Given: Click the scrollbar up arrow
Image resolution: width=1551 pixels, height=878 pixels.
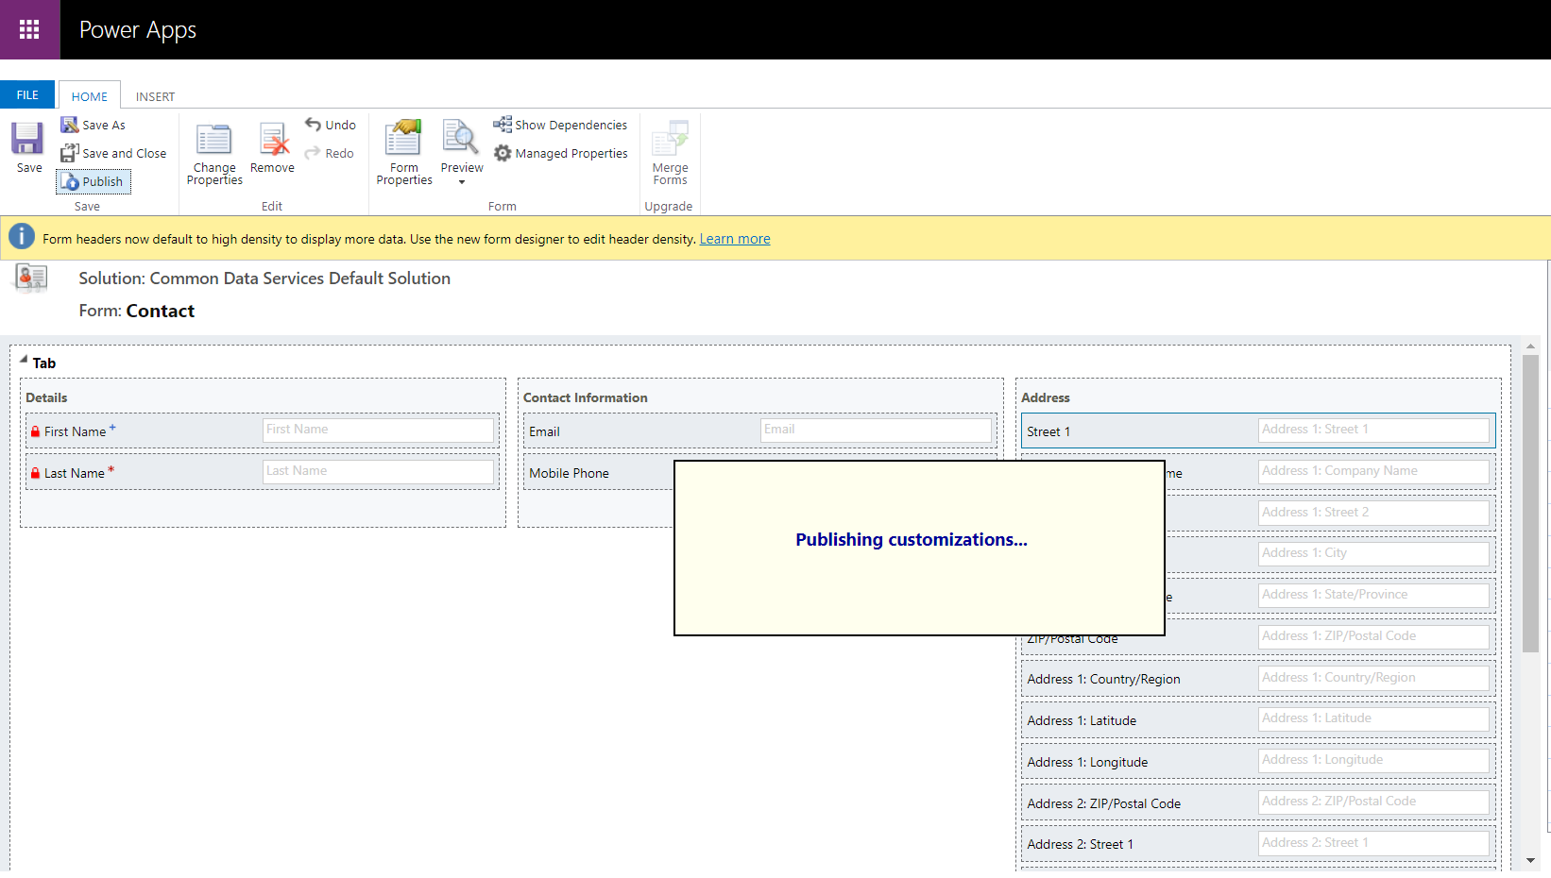Looking at the screenshot, I should point(1530,346).
